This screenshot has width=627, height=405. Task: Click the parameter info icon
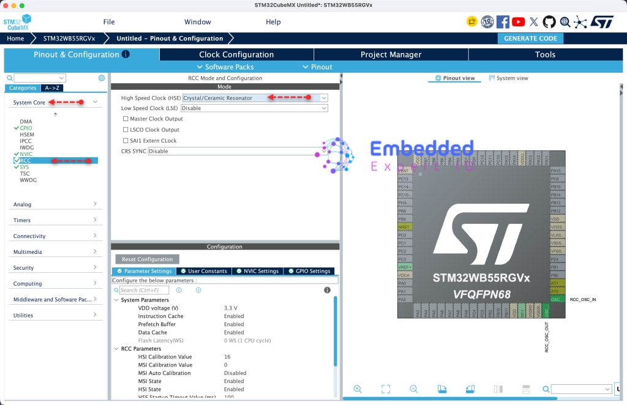pyautogui.click(x=327, y=290)
